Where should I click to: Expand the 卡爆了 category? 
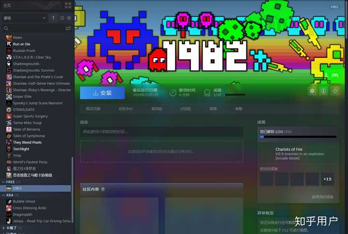click(3, 228)
